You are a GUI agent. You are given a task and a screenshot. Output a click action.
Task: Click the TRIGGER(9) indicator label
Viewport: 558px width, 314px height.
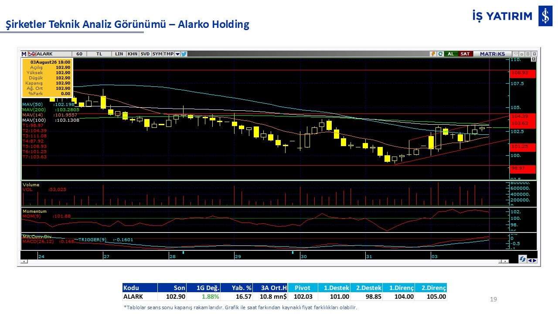(x=106, y=239)
